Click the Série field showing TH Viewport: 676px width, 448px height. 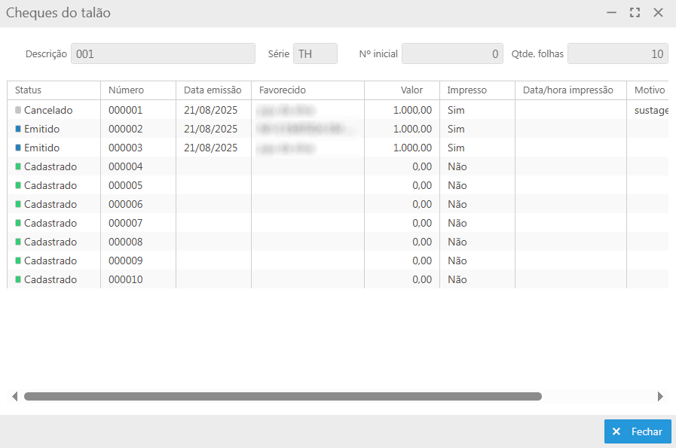pyautogui.click(x=314, y=53)
